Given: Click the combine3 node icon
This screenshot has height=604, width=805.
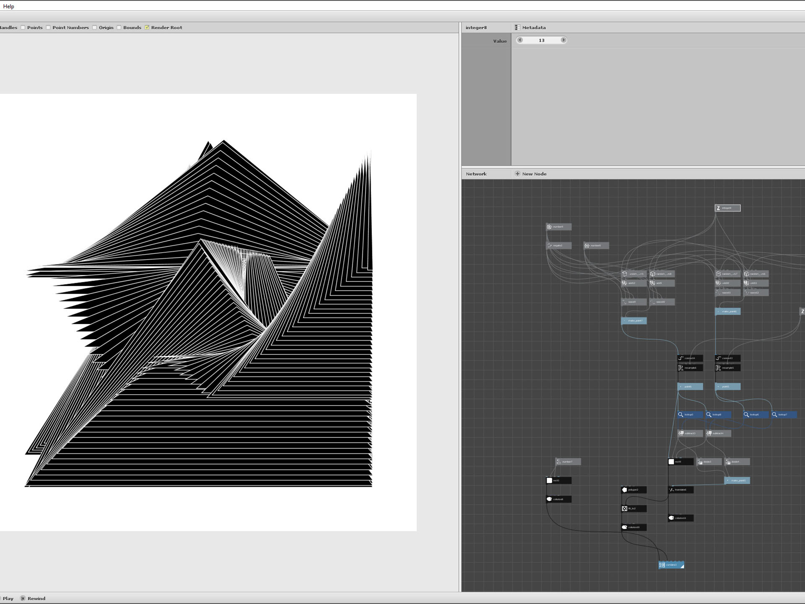Looking at the screenshot, I should point(662,565).
